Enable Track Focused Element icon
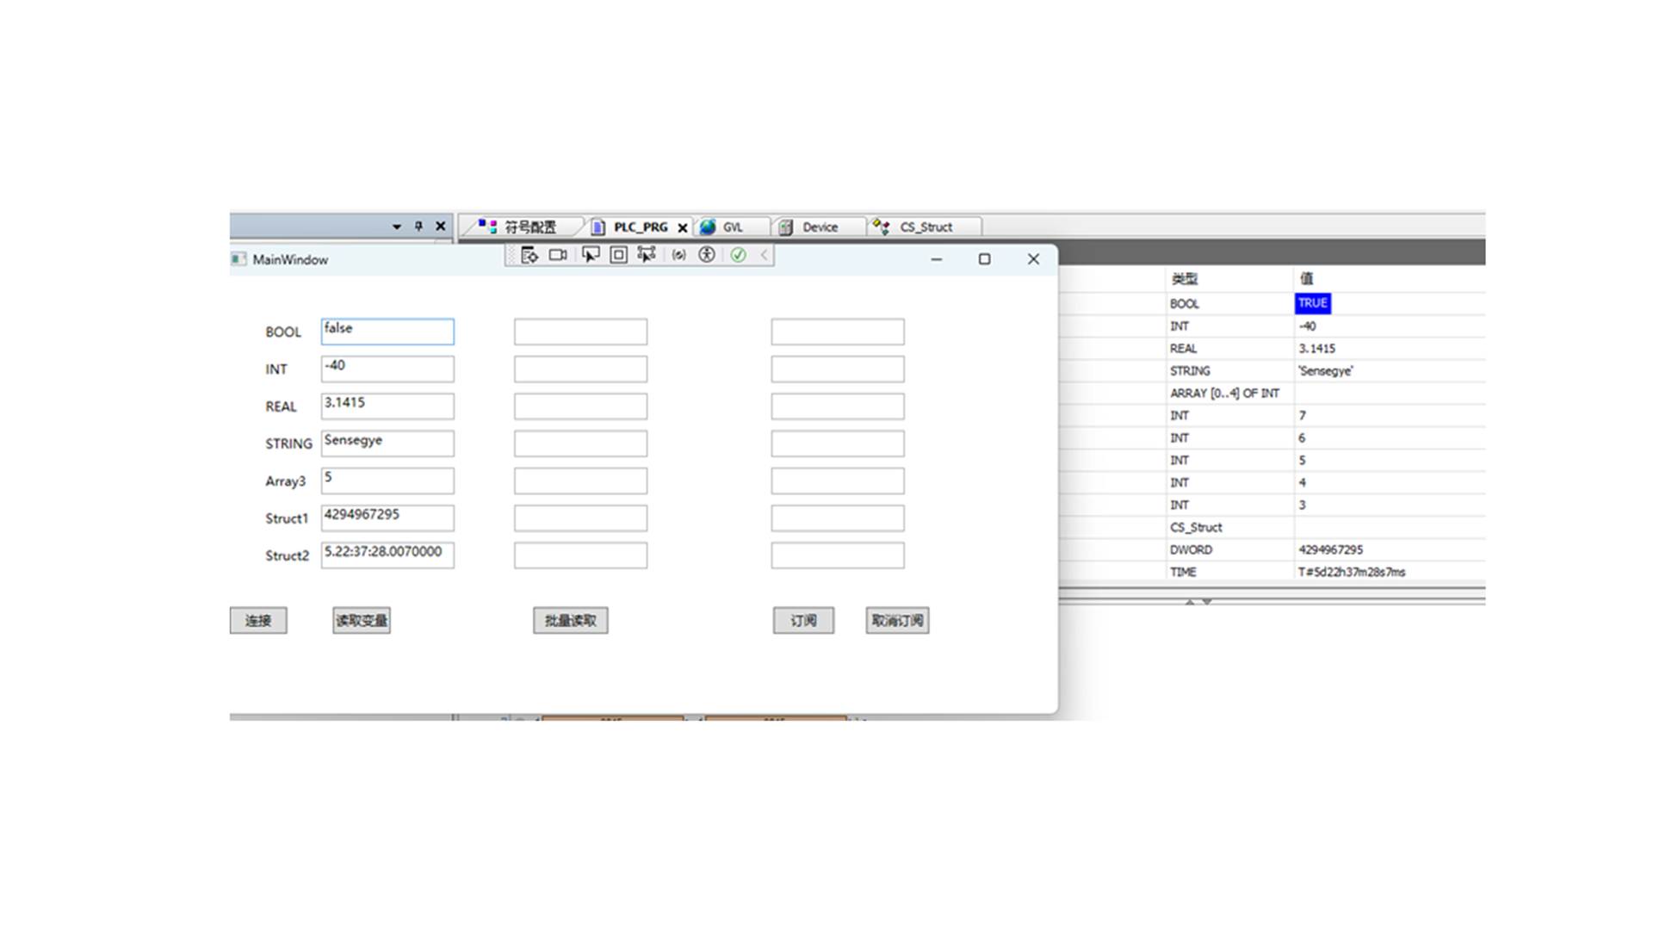 647,255
